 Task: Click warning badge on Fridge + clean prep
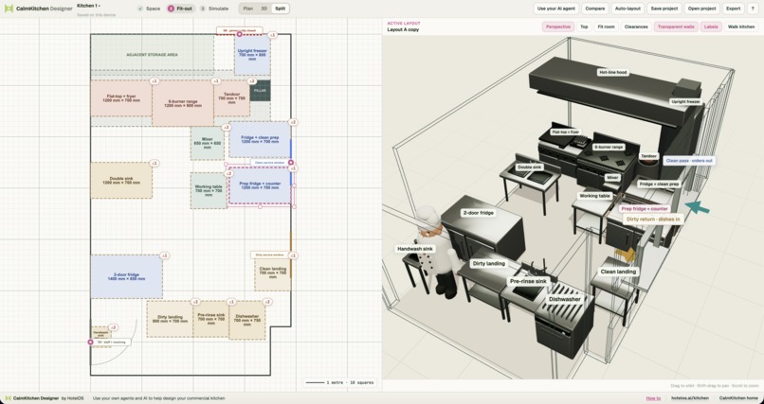point(293,122)
